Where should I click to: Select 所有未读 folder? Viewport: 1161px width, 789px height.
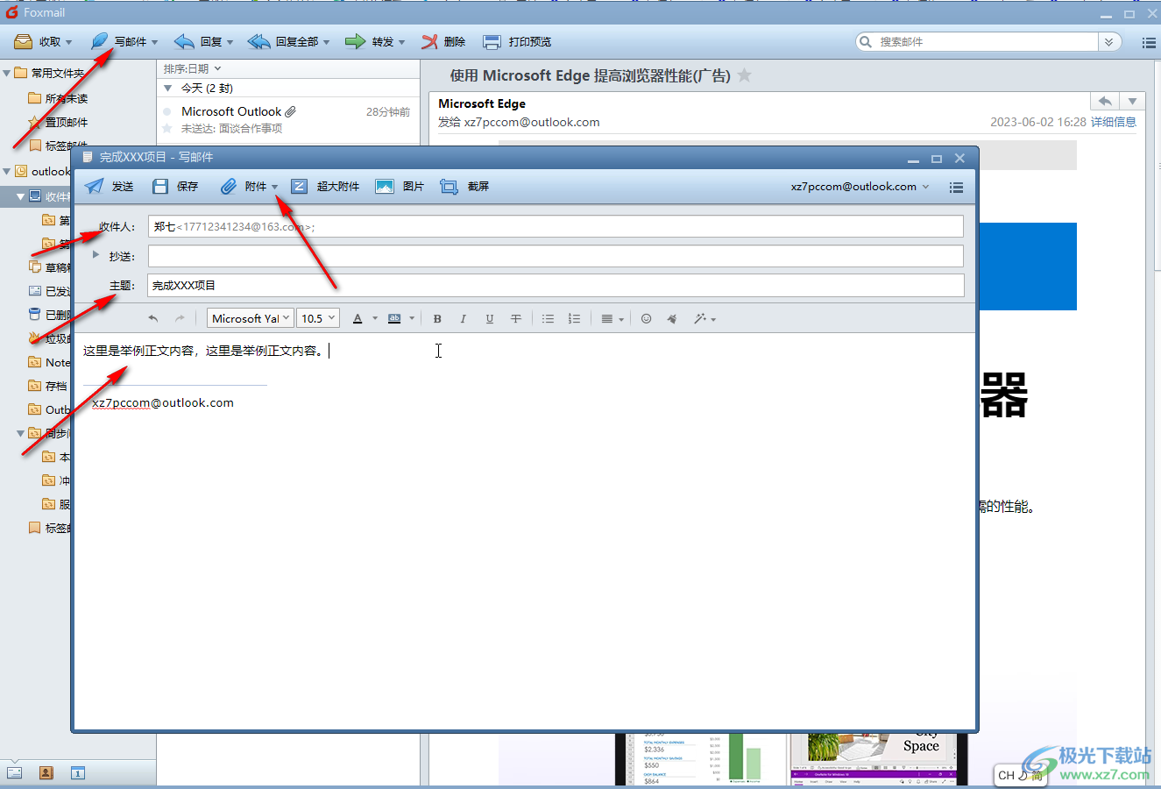[x=58, y=98]
